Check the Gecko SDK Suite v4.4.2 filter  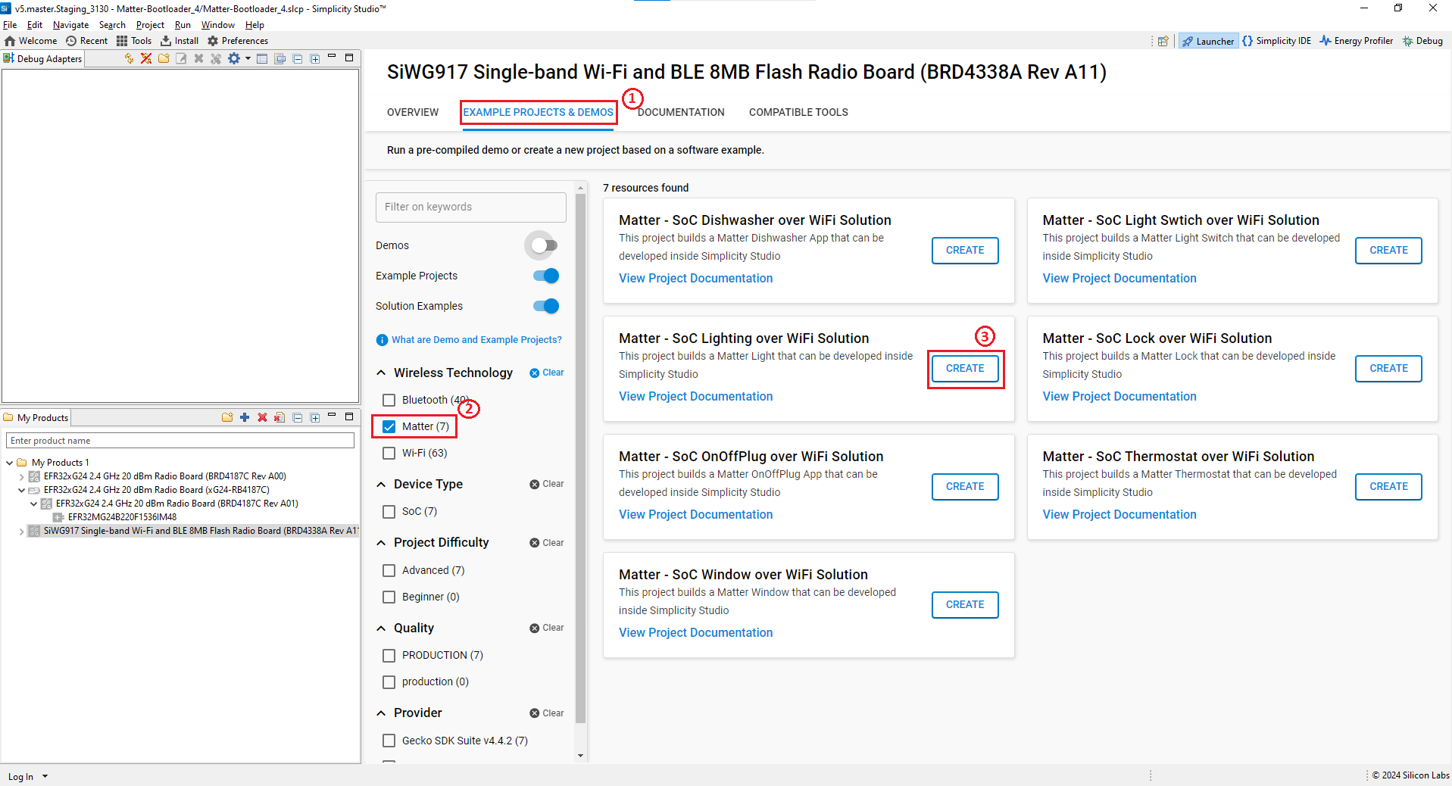click(x=389, y=741)
